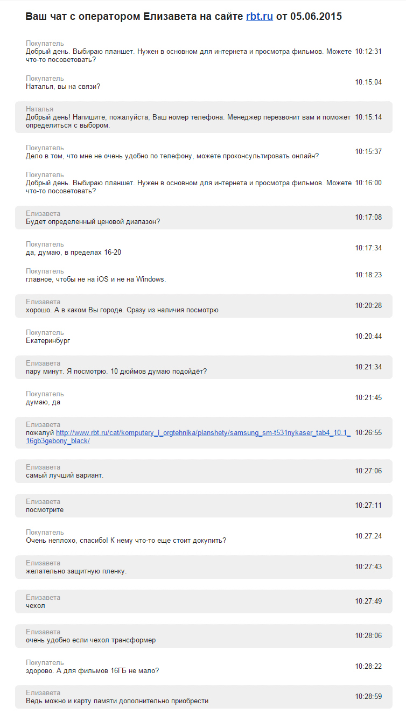The height and width of the screenshot is (728, 406).
Task: Open the rbt.ru link in the header
Action: pos(260,17)
